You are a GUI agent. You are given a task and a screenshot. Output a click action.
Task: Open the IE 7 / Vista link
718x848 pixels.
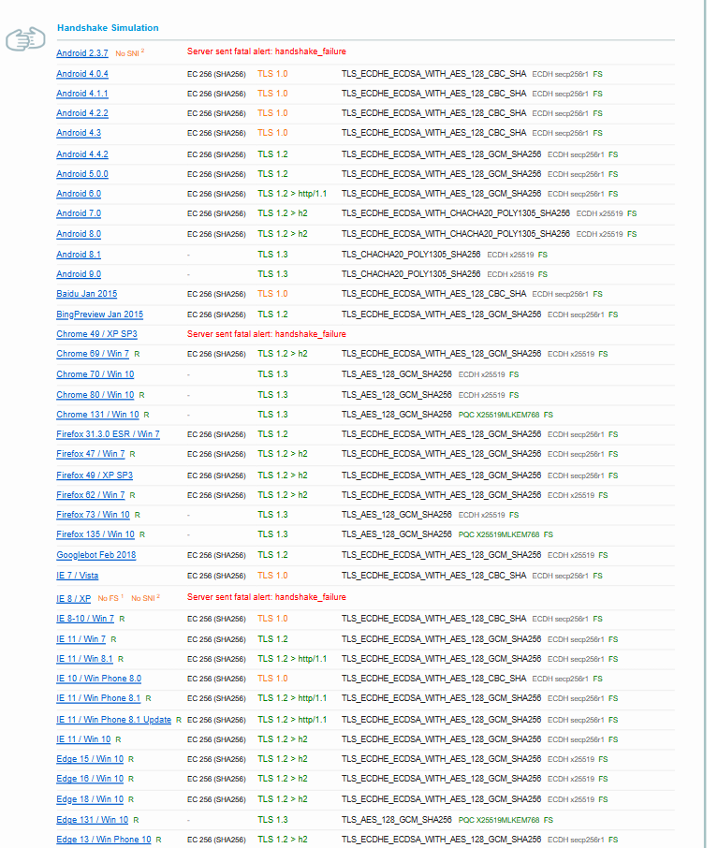pos(78,576)
